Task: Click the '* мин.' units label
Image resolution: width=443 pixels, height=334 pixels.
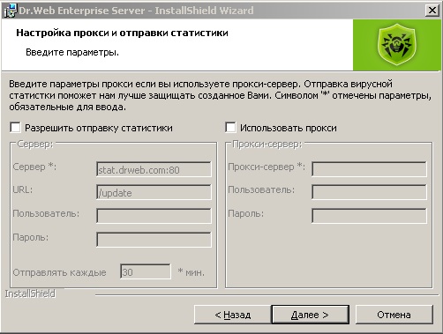Action: (191, 272)
